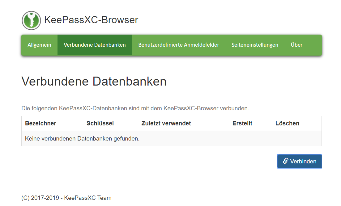Click the copyright KeePassXC Team footer text
341x206 pixels.
(x=66, y=198)
